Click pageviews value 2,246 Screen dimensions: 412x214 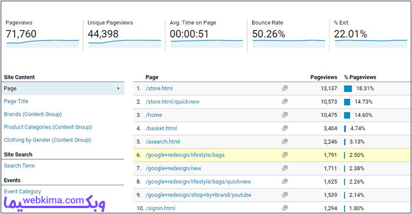(x=330, y=142)
